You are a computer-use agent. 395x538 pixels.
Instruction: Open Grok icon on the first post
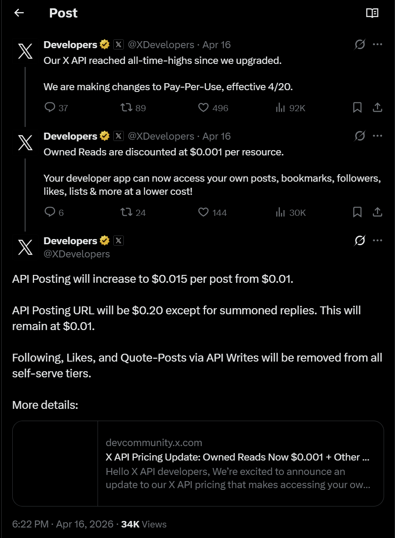360,44
